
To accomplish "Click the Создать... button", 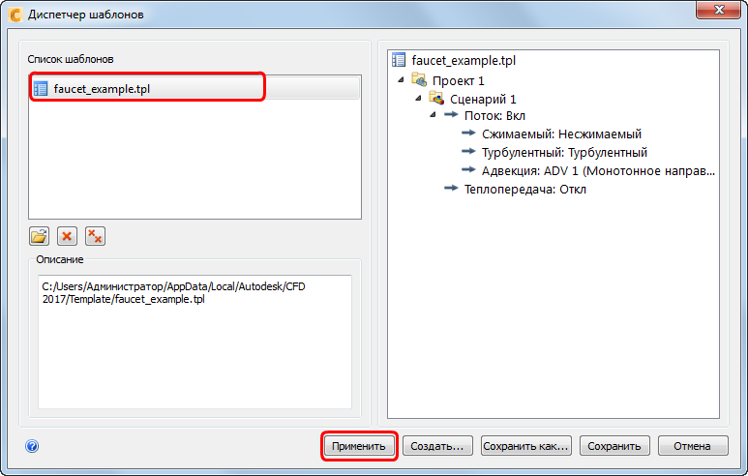I will click(x=437, y=446).
